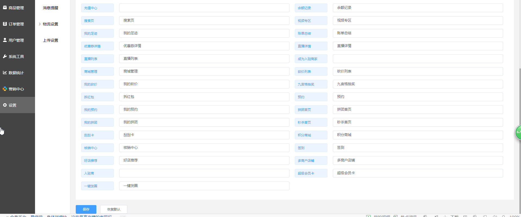Image resolution: width=521 pixels, height=217 pixels.
Task: Click the 积分商城 name input field
Action: [x=418, y=135]
